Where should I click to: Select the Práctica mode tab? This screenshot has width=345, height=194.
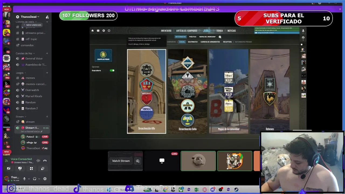coord(192,37)
